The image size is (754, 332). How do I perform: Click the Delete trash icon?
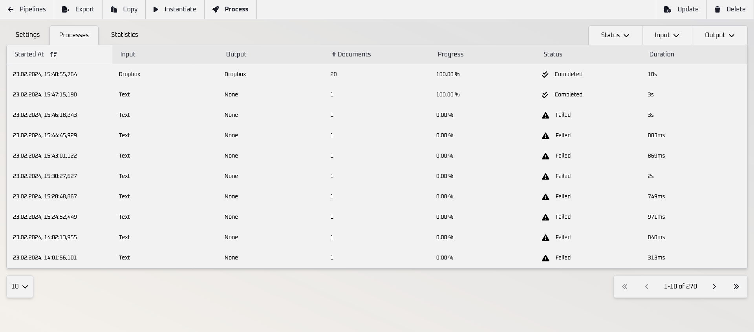point(717,9)
